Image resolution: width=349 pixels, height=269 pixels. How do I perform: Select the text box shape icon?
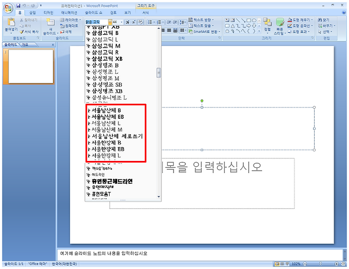pos(227,20)
